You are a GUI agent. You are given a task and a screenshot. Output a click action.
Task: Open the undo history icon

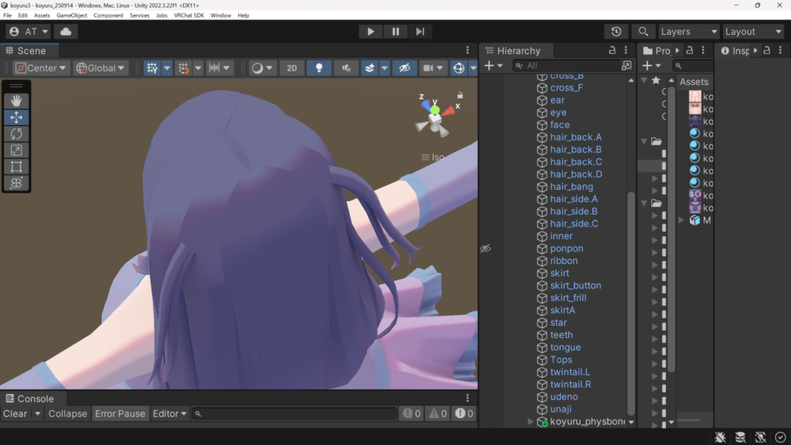point(616,32)
